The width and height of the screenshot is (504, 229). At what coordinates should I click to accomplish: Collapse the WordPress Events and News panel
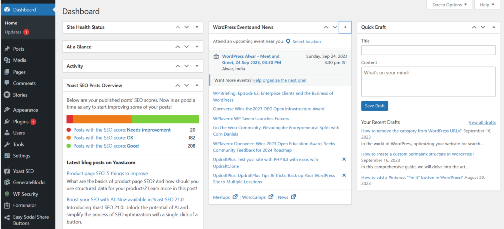coord(345,27)
